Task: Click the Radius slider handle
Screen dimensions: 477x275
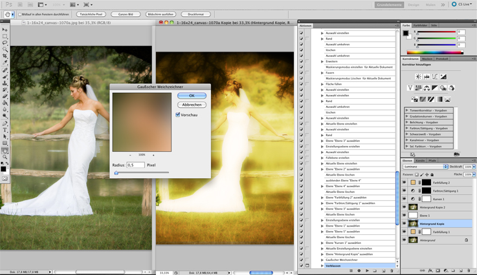Action: 116,173
